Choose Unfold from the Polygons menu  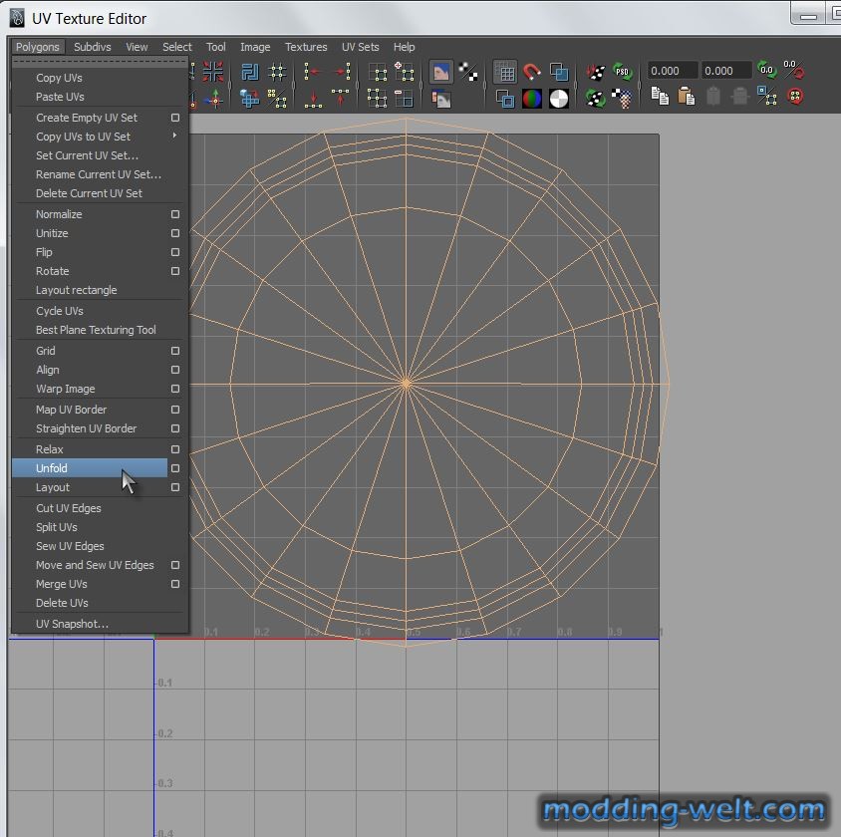[90, 468]
